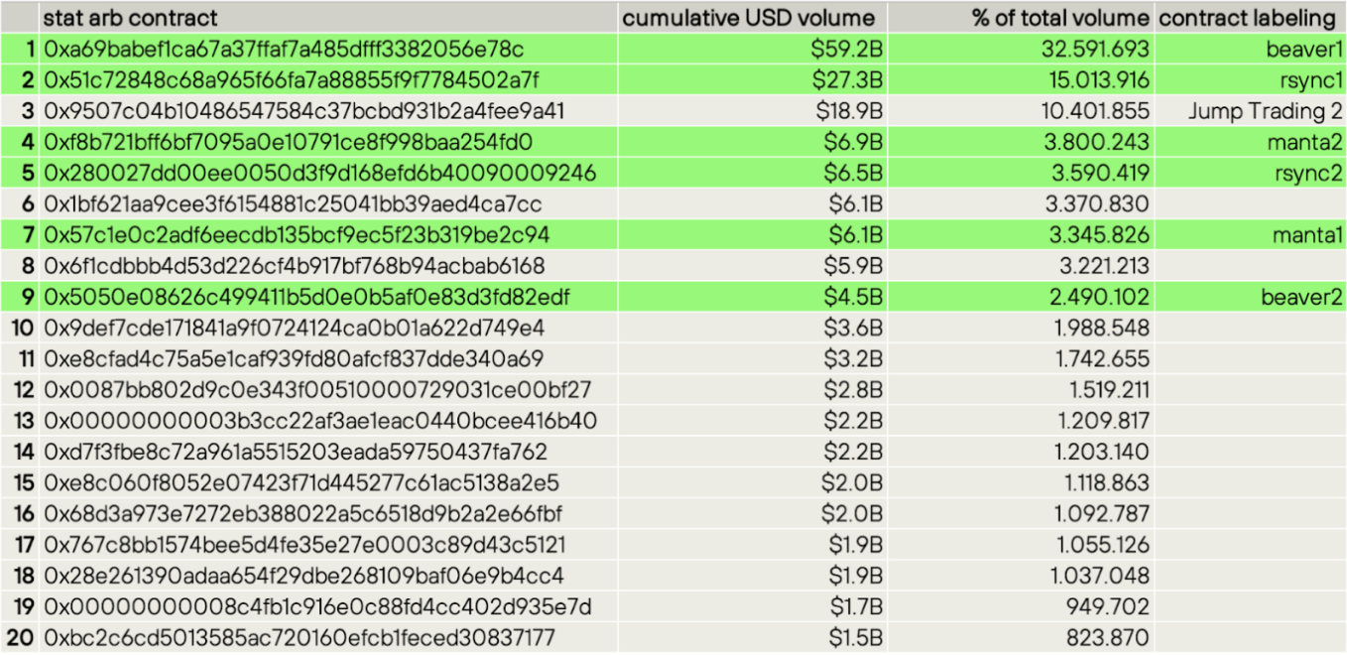Viewport: 1347px width, 655px height.
Task: Click the manta1 label cell
Action: (1304, 235)
